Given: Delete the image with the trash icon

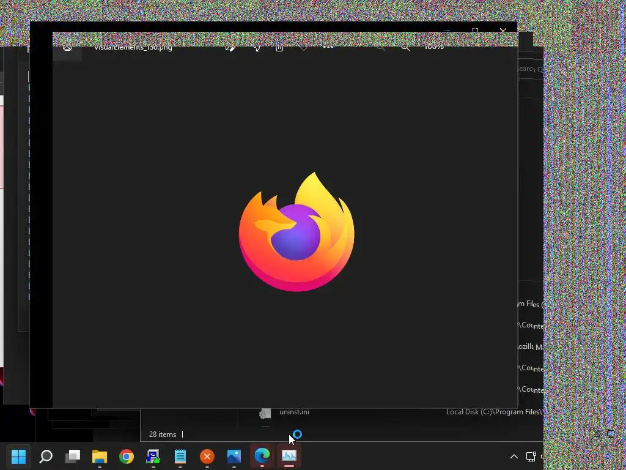Looking at the screenshot, I should pyautogui.click(x=279, y=48).
